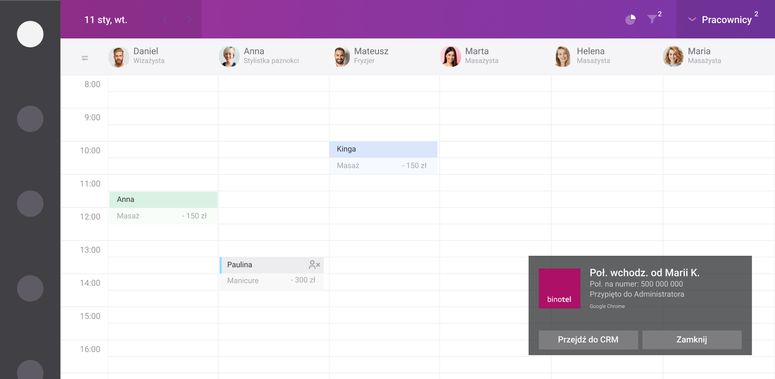Click Stylistka paznokci role label
775x379 pixels.
pyautogui.click(x=271, y=61)
